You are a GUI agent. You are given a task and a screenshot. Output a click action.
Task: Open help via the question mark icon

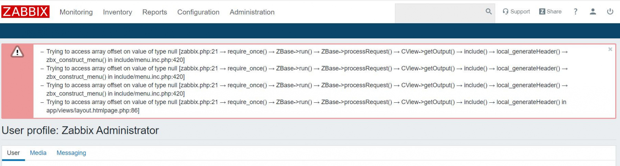pos(575,12)
